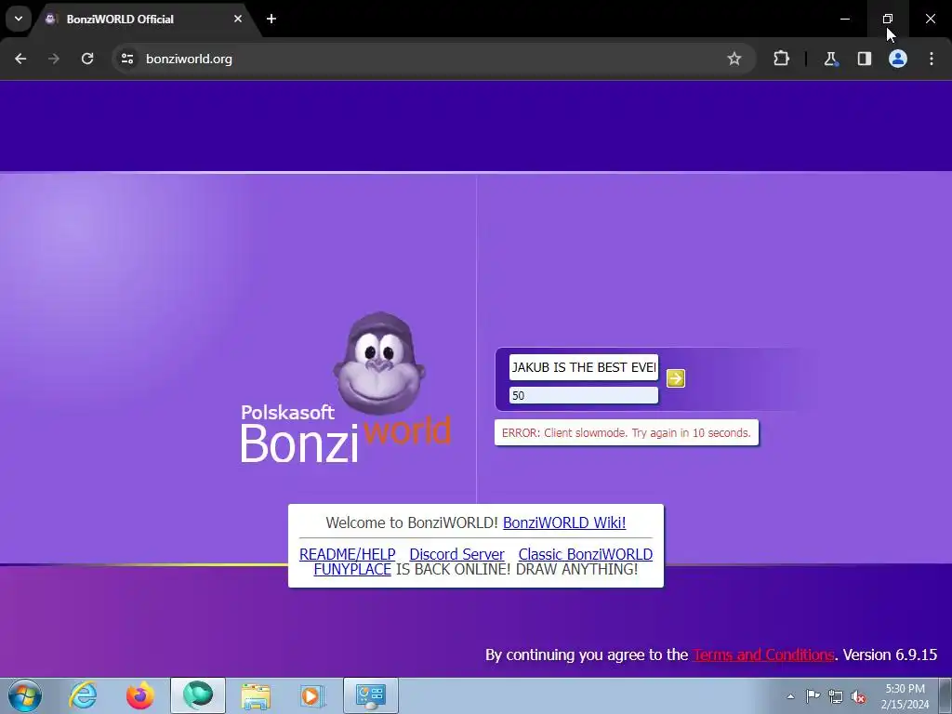Open a new browser tab
This screenshot has width=952, height=714.
tap(271, 19)
